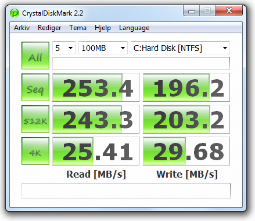Start the 4K benchmark test

pyautogui.click(x=35, y=151)
